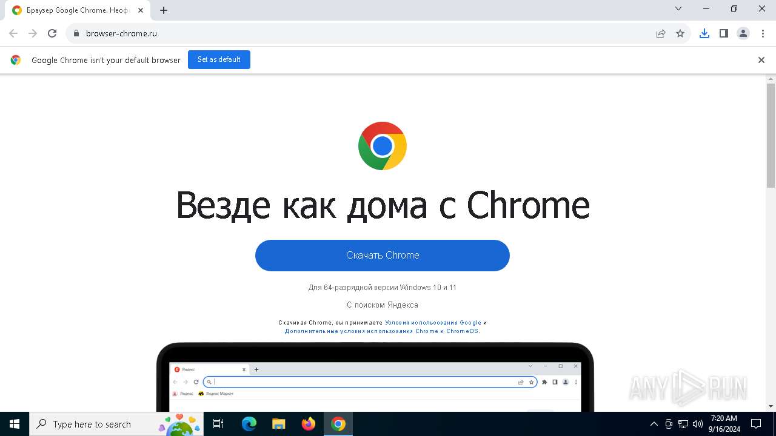This screenshot has width=776, height=436.
Task: Click the meet-now tray icon
Action: point(669,424)
